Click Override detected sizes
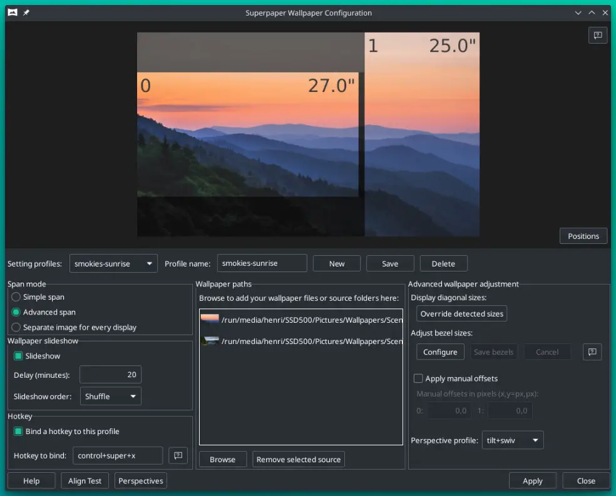Screen dimensions: 616x496 pyautogui.click(x=461, y=313)
